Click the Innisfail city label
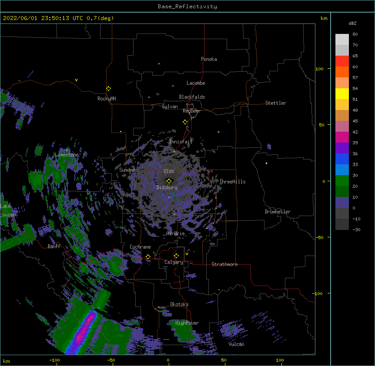This screenshot has height=366, width=375. point(181,142)
